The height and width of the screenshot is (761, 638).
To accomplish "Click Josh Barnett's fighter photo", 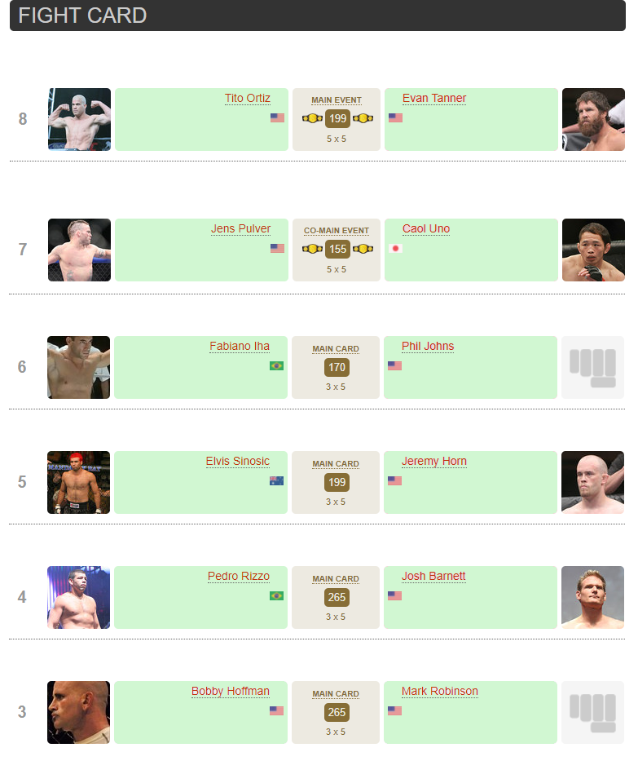I will pos(592,597).
